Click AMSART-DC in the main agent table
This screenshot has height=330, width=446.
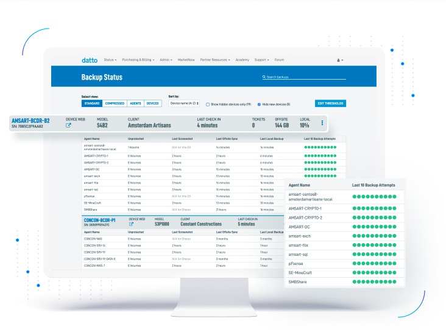91,170
